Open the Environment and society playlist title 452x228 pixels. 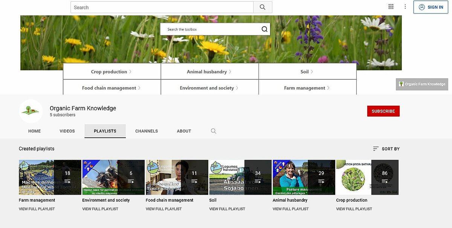tap(106, 200)
